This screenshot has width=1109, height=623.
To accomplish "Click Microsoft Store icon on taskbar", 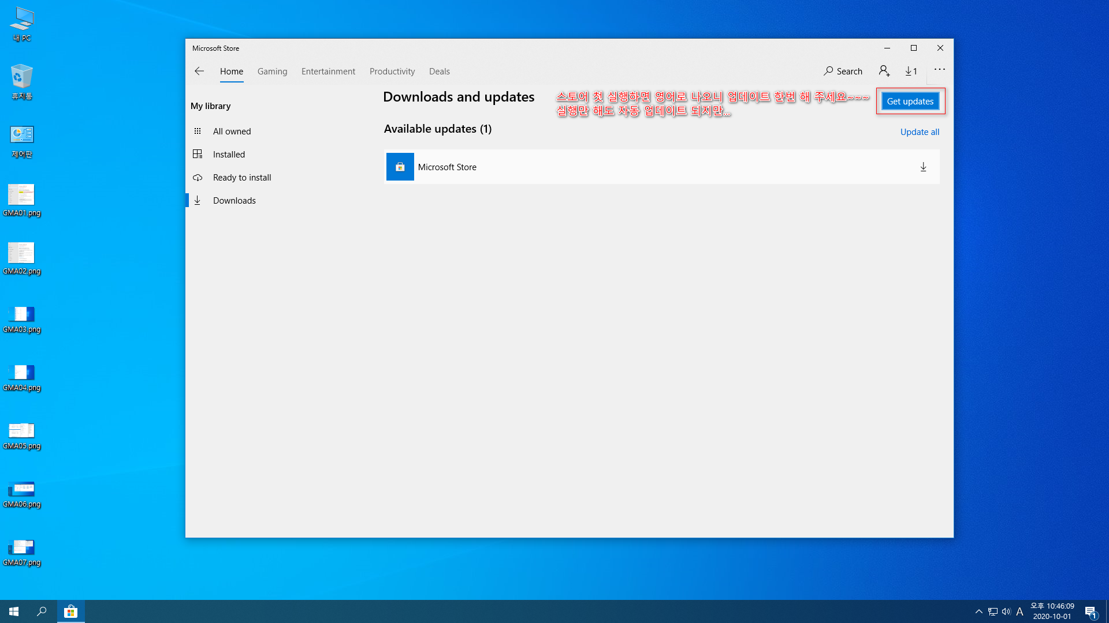I will (70, 611).
